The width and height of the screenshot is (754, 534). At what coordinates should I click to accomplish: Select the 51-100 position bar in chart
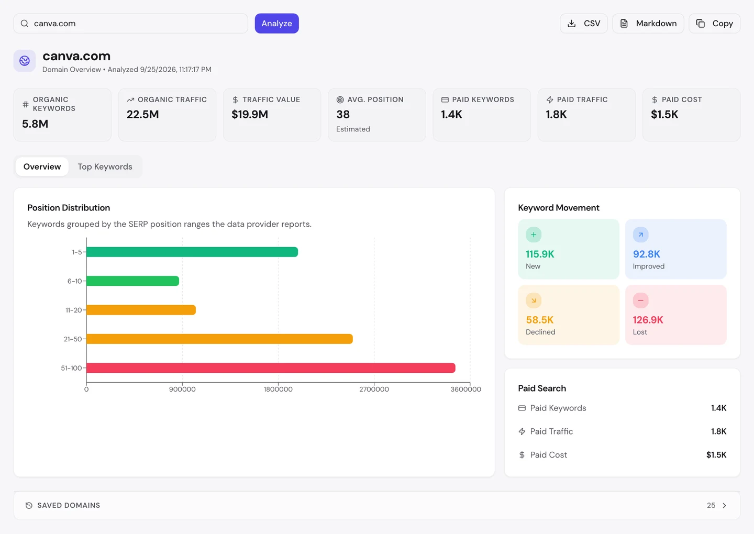271,368
